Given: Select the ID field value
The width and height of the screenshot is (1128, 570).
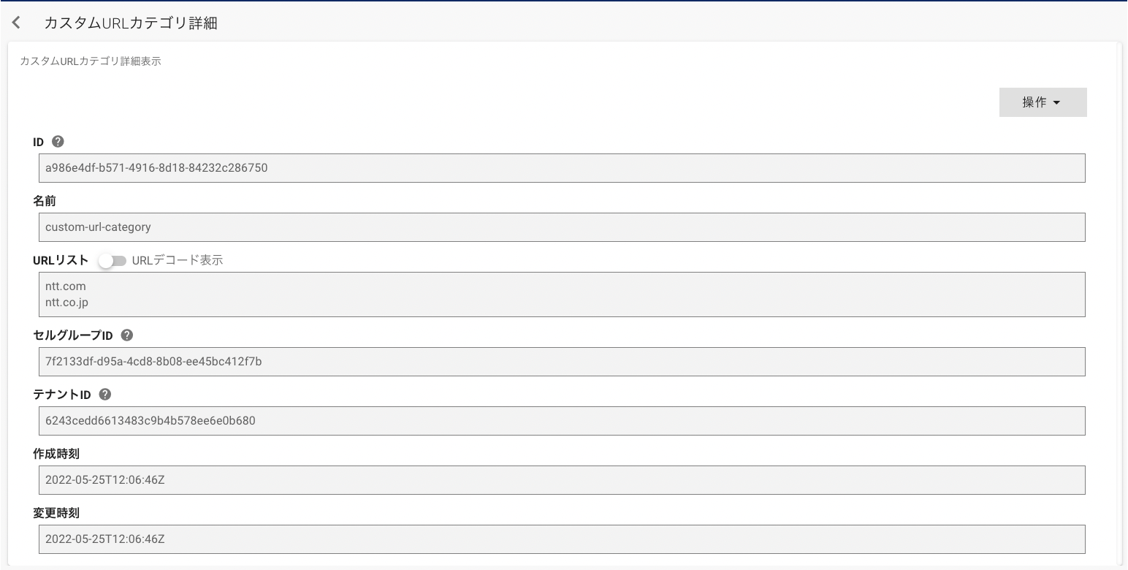Looking at the screenshot, I should click(x=561, y=168).
